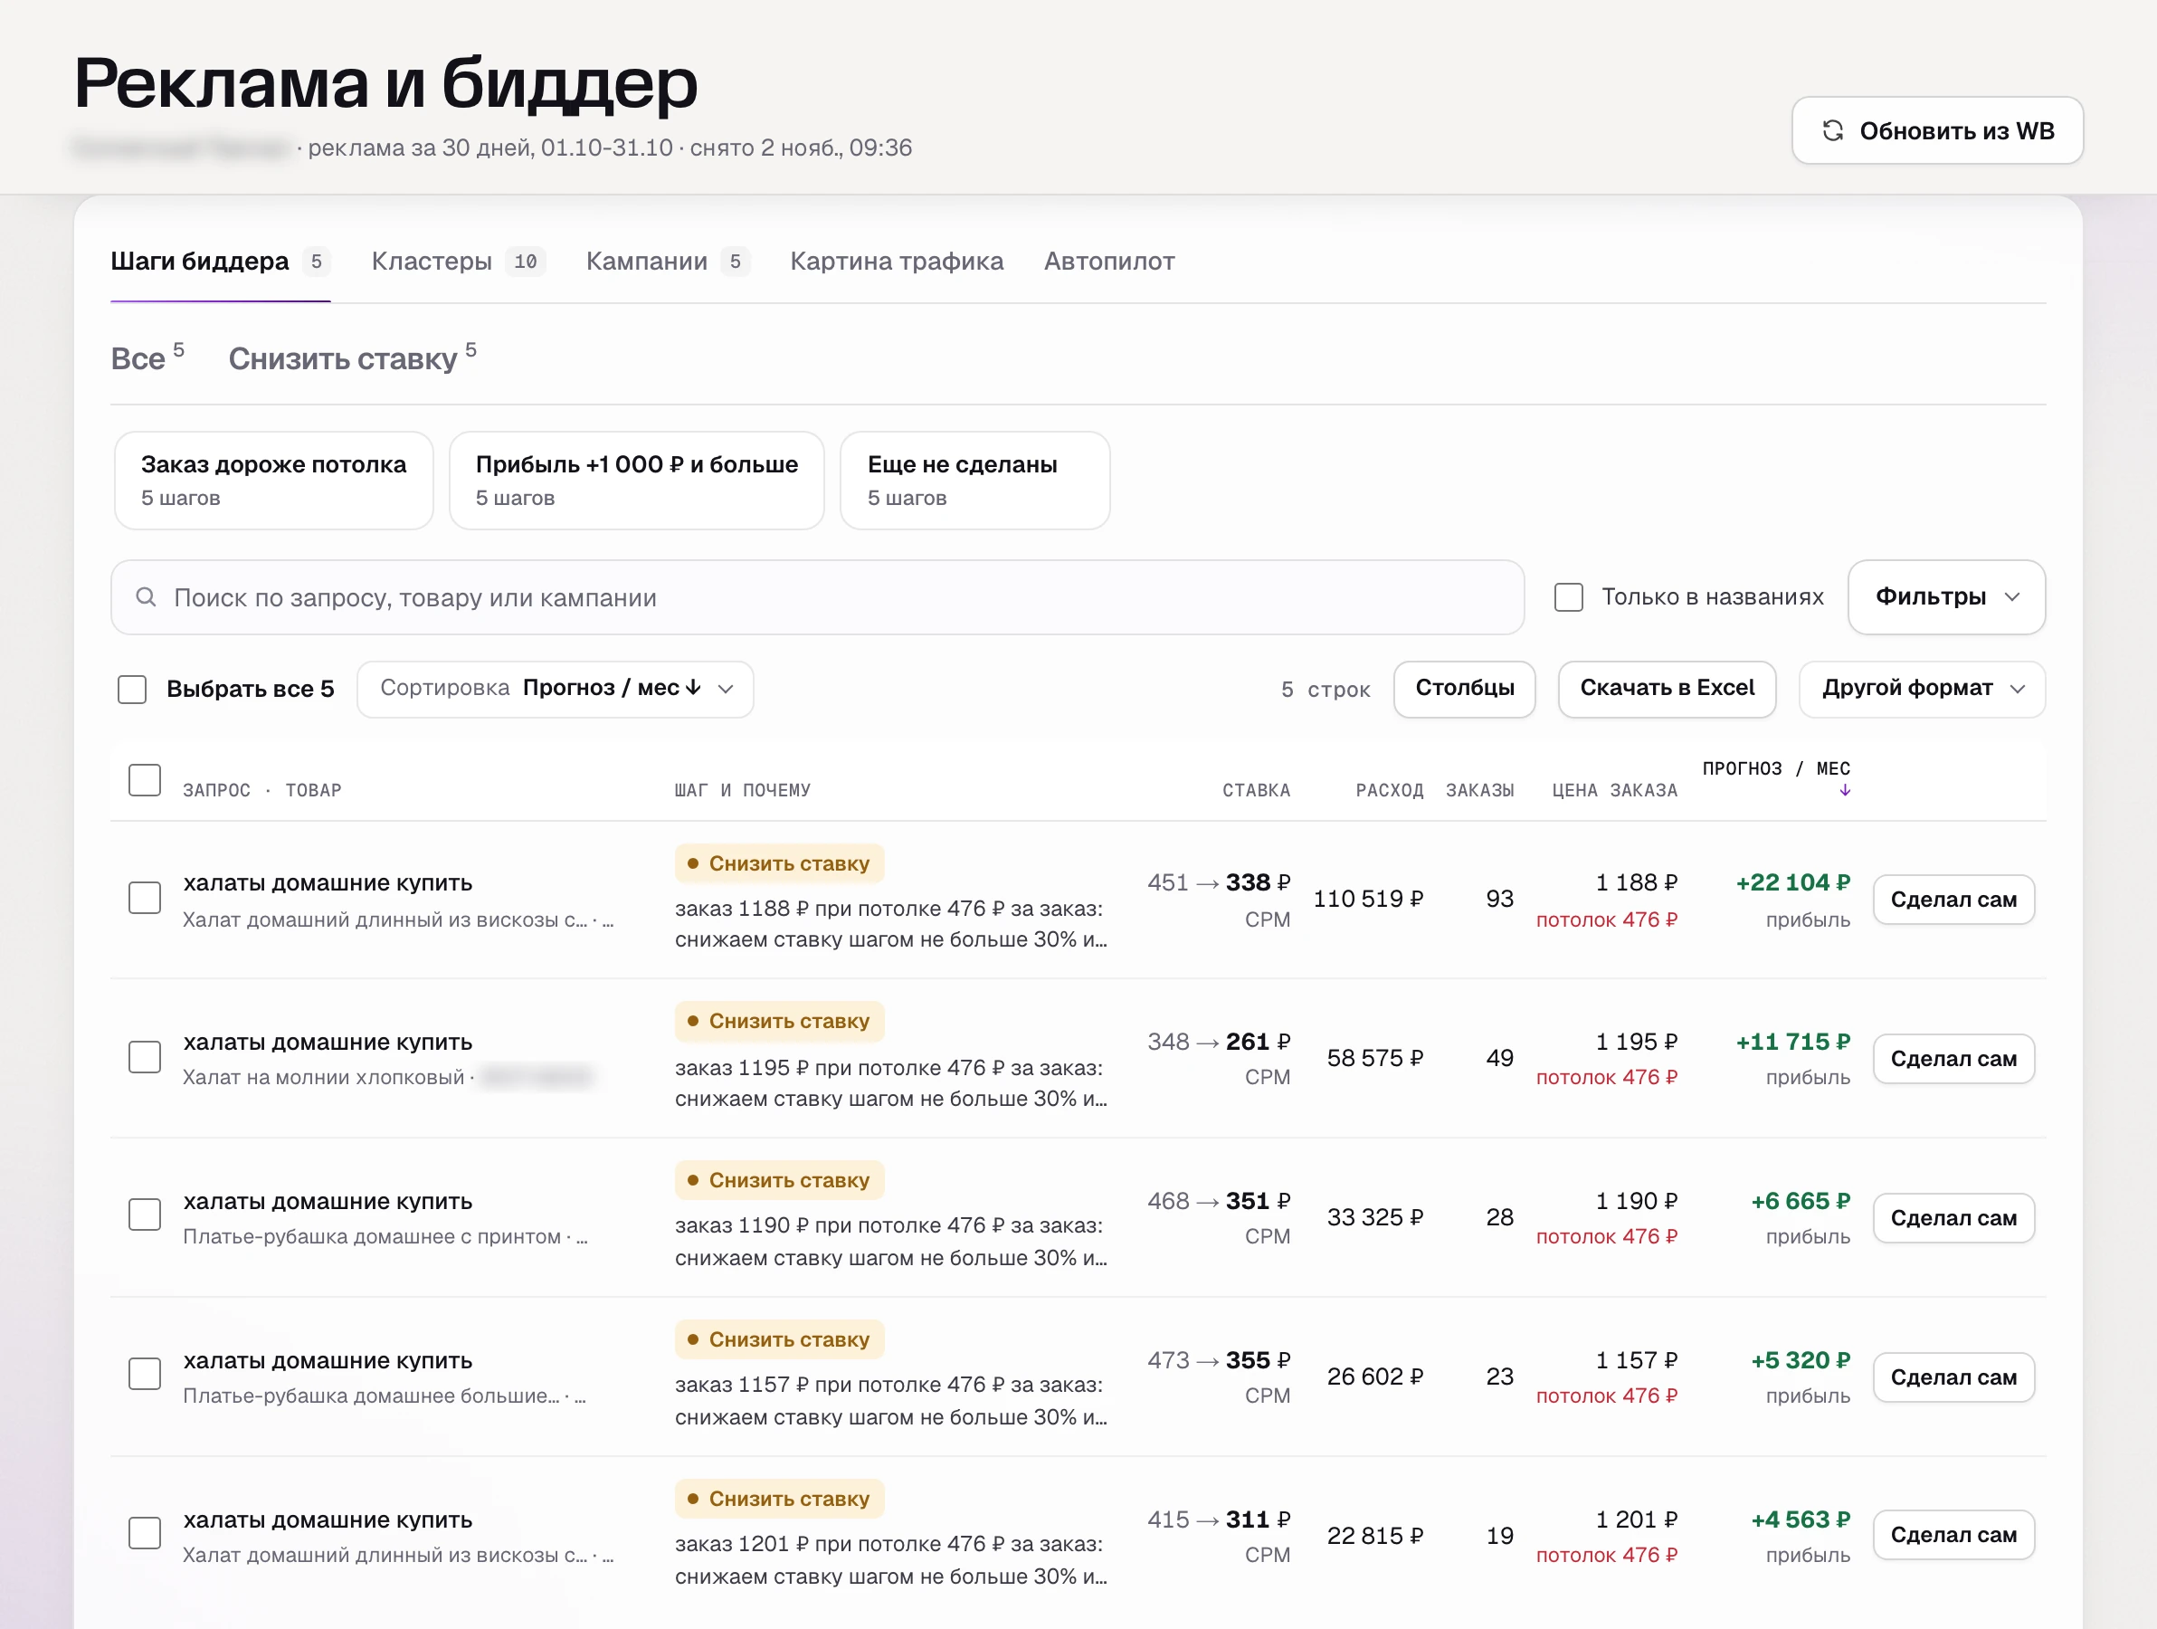
Task: Select the Заказ дороже потолка card
Action: [273, 480]
